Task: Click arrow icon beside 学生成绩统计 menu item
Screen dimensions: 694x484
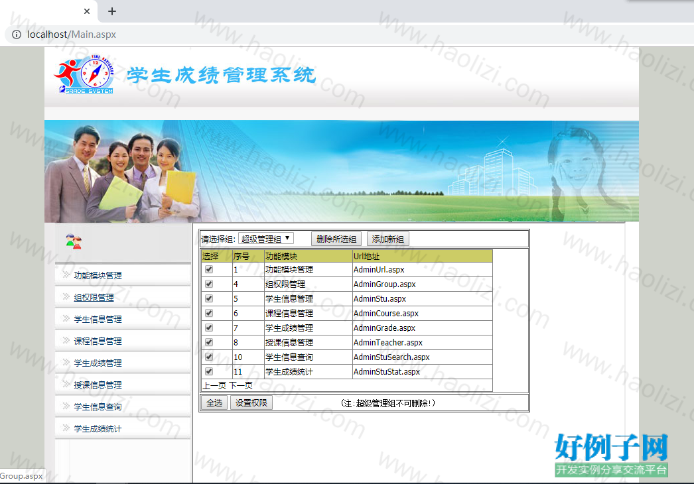Action: (66, 428)
